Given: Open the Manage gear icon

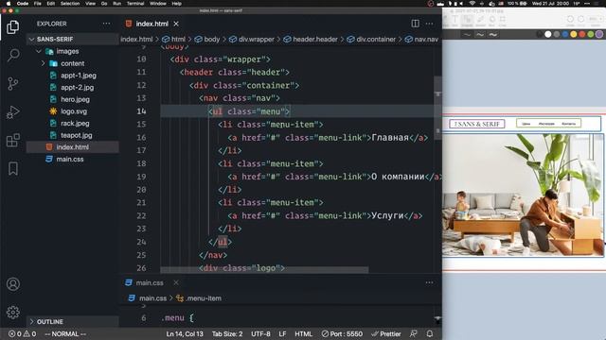Looking at the screenshot, I should click(x=13, y=313).
